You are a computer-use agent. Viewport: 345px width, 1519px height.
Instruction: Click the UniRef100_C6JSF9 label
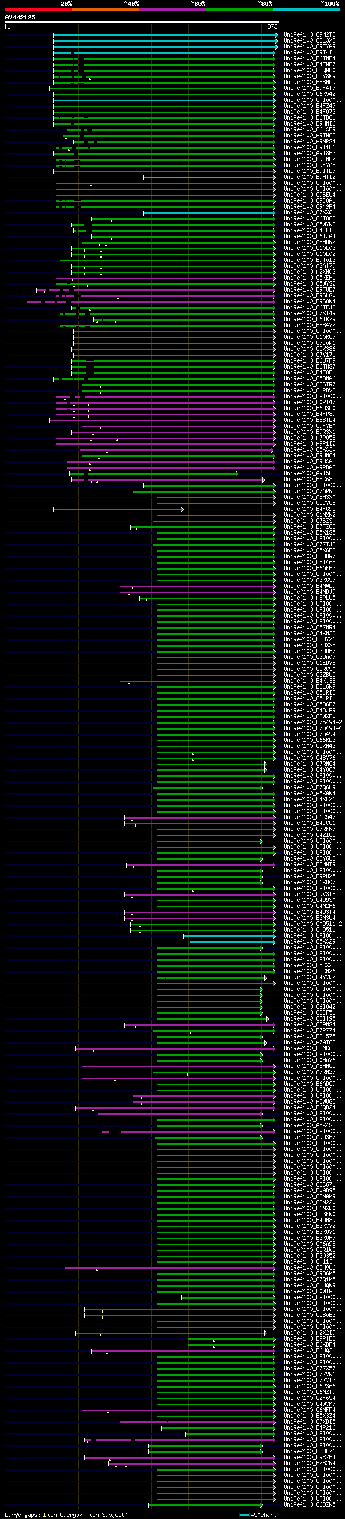point(309,130)
